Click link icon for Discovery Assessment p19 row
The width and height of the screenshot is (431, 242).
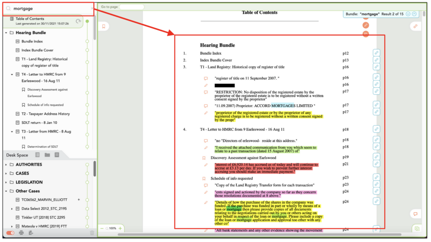376,157
